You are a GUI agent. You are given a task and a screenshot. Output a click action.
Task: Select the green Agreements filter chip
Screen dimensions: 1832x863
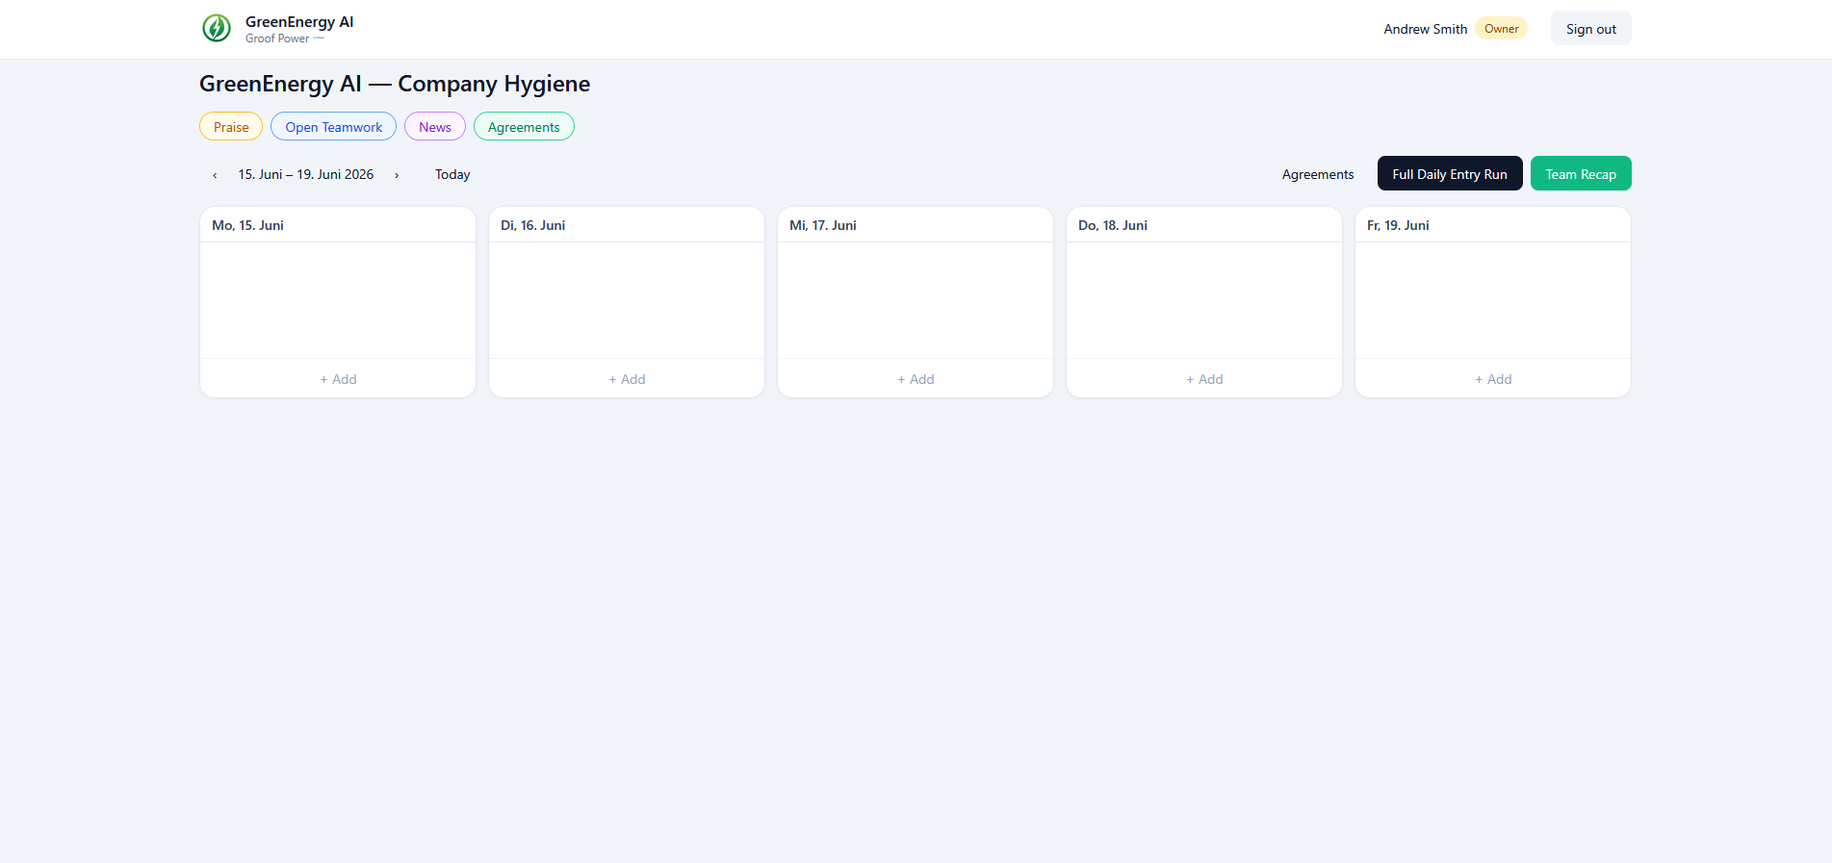[524, 127]
